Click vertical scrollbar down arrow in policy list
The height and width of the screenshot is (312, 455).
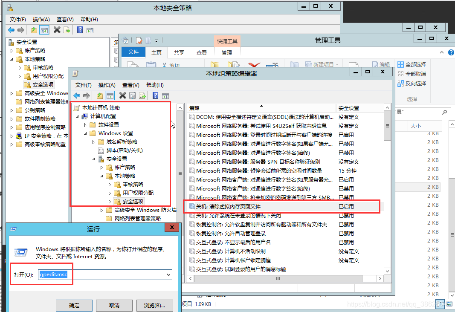pos(387,271)
